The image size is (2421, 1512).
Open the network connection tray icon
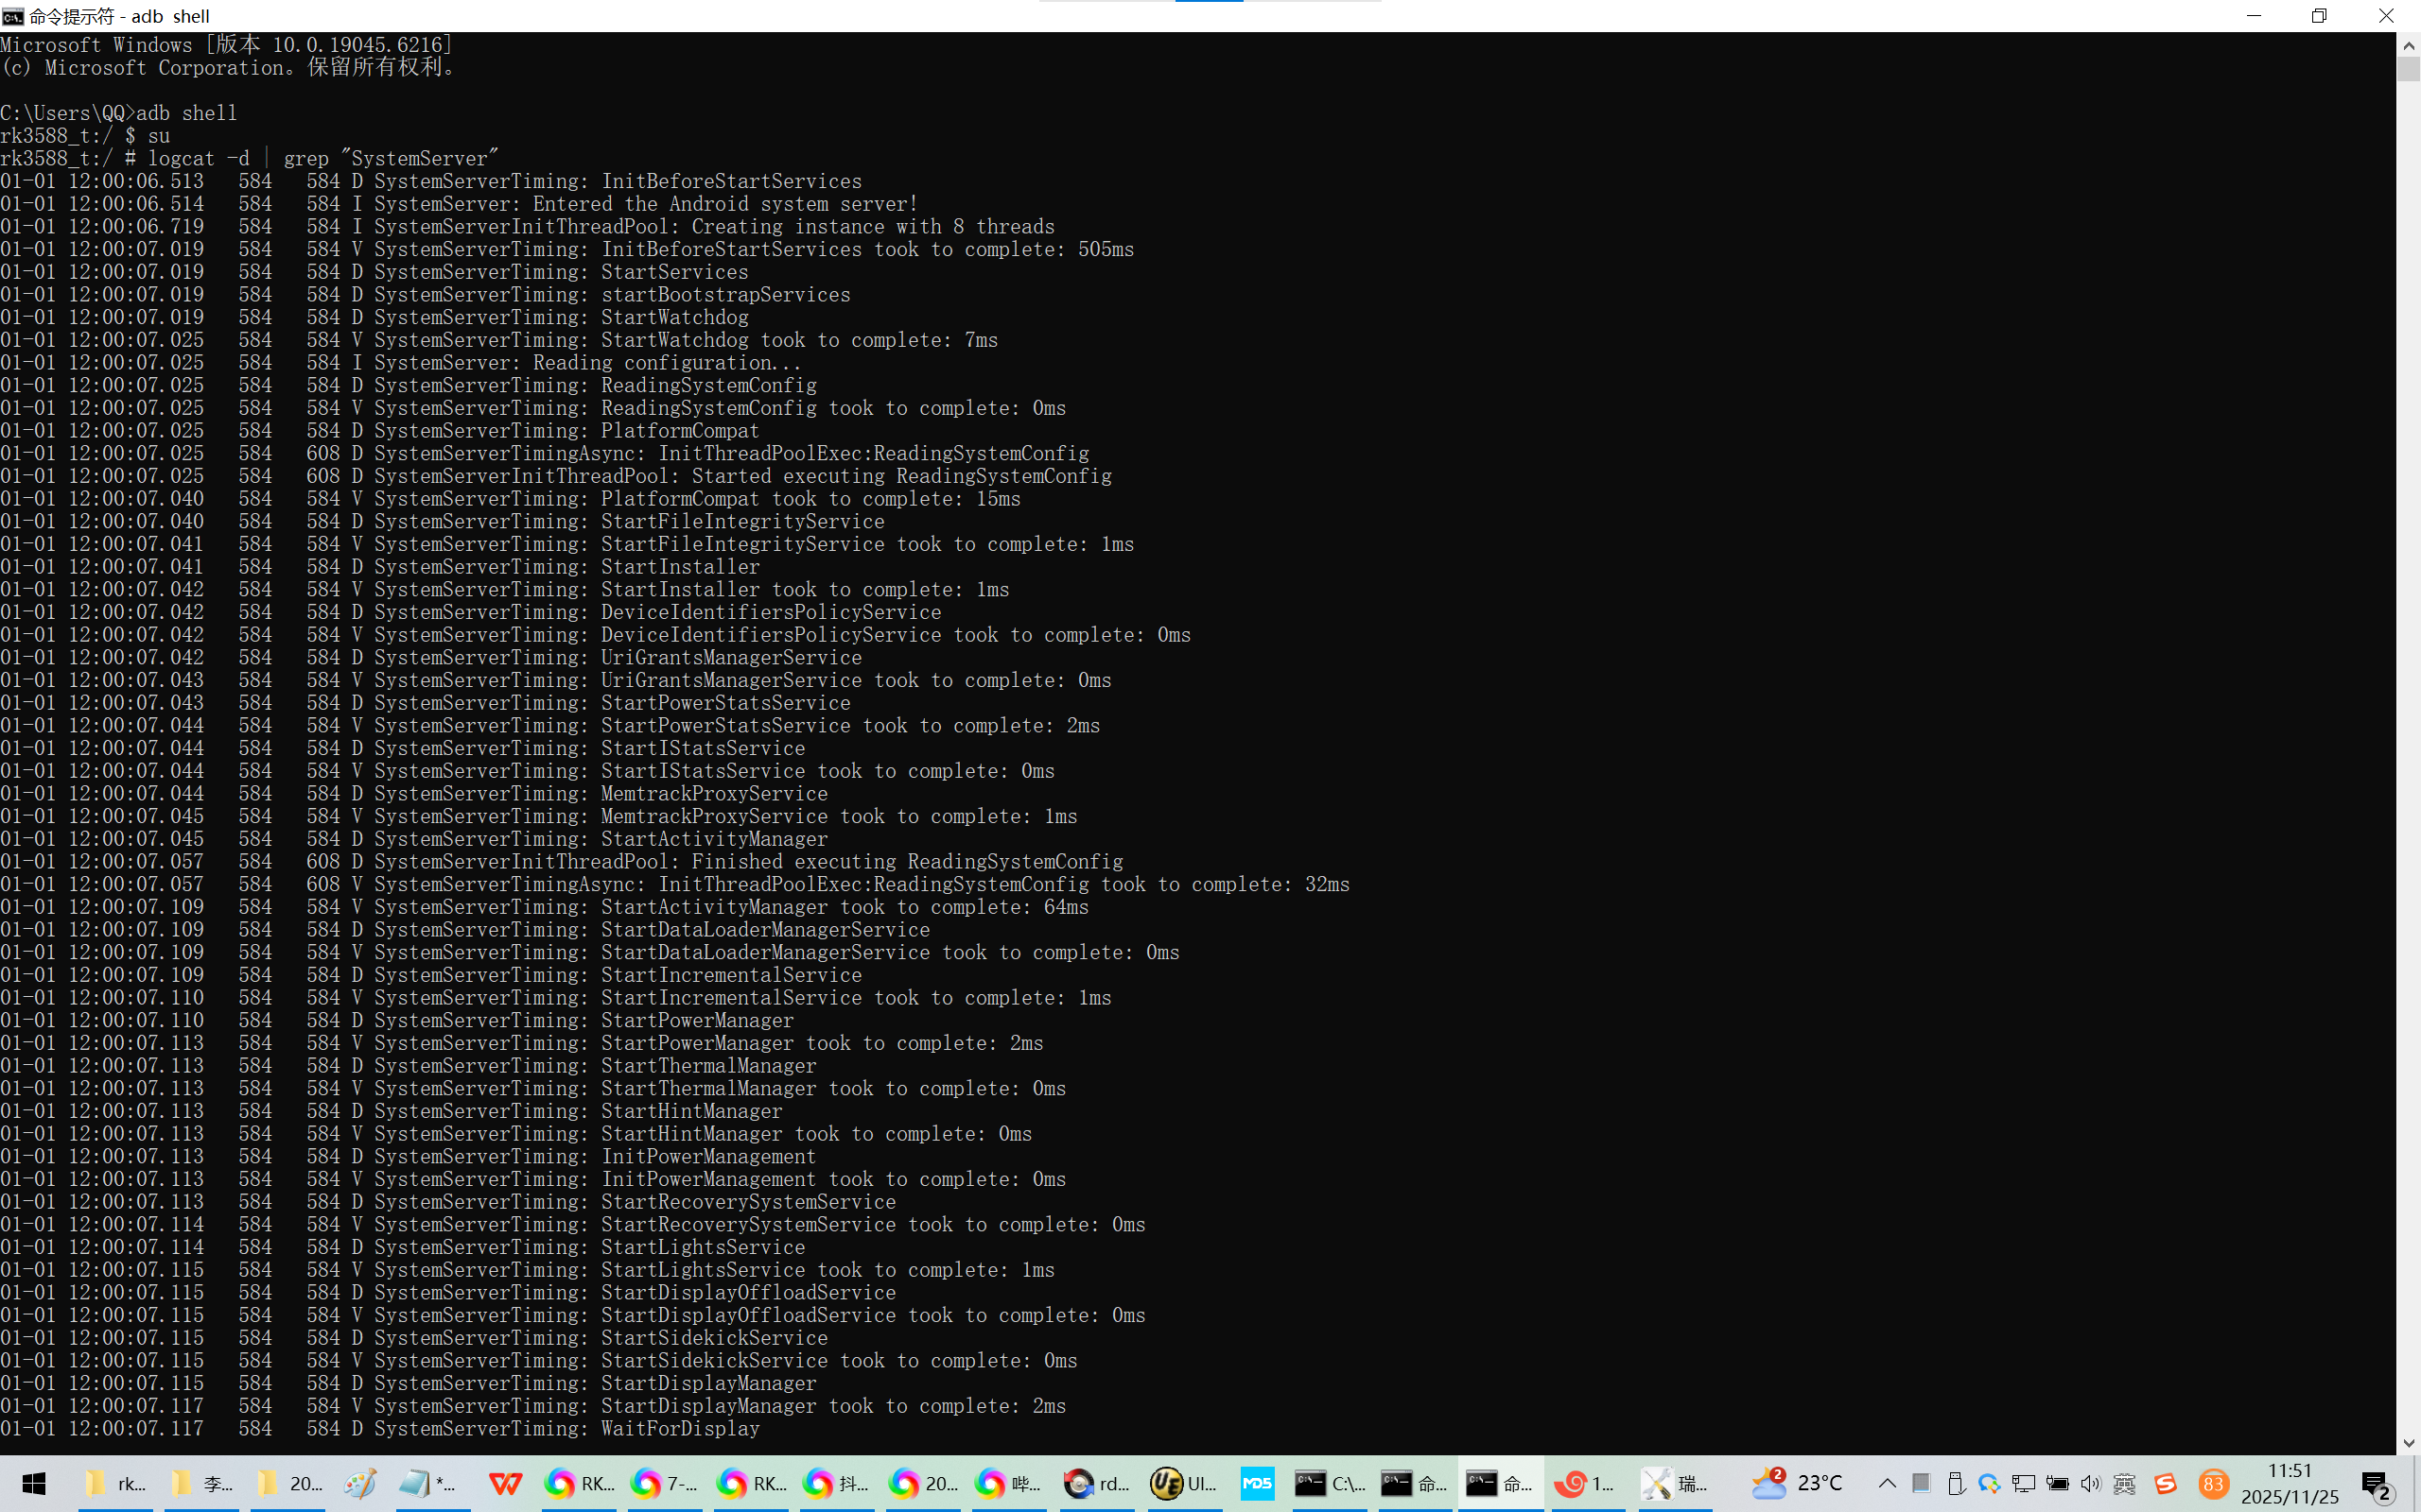click(2023, 1483)
